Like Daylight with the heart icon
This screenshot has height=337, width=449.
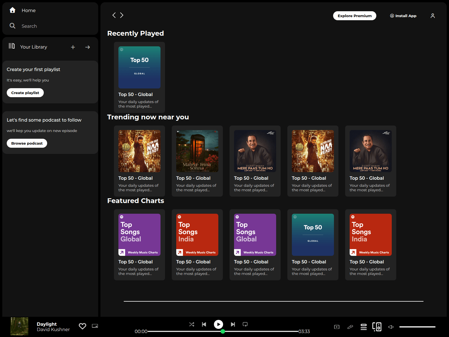[83, 326]
